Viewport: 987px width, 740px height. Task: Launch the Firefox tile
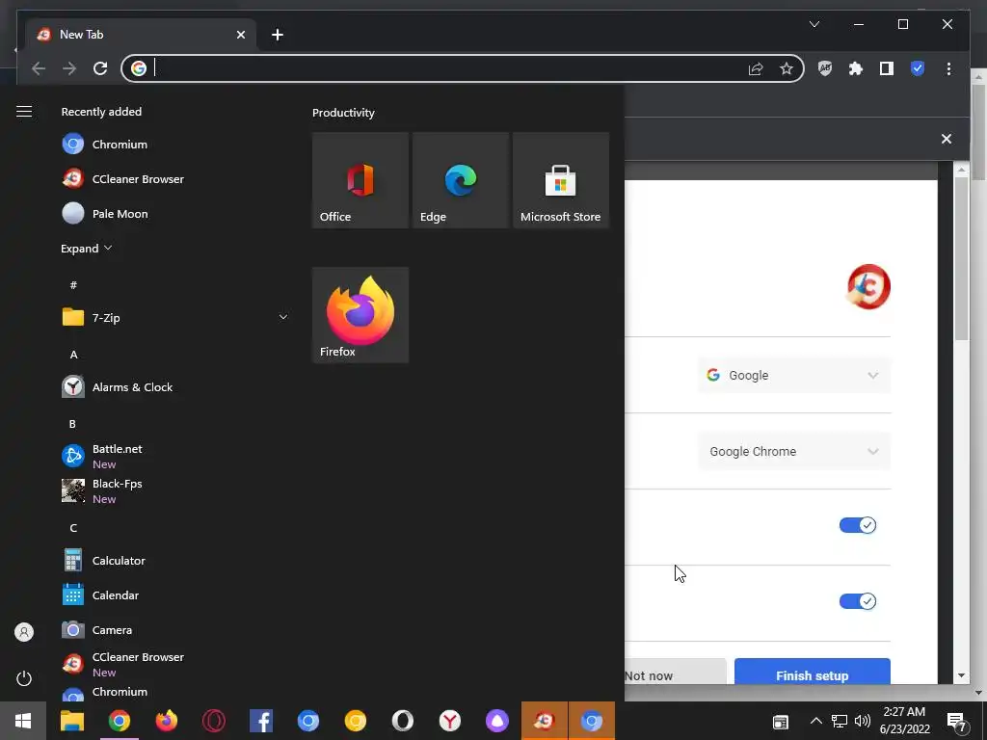coord(360,315)
